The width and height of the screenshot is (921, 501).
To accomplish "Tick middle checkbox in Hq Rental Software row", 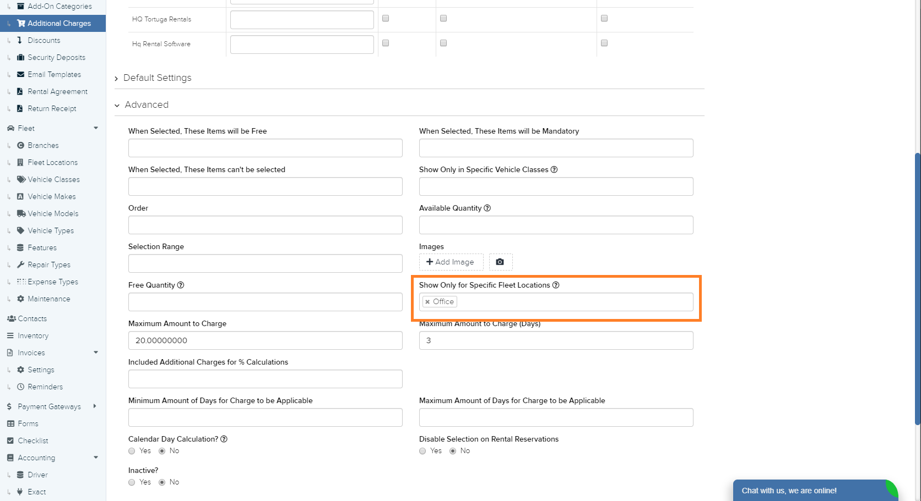I will point(443,43).
